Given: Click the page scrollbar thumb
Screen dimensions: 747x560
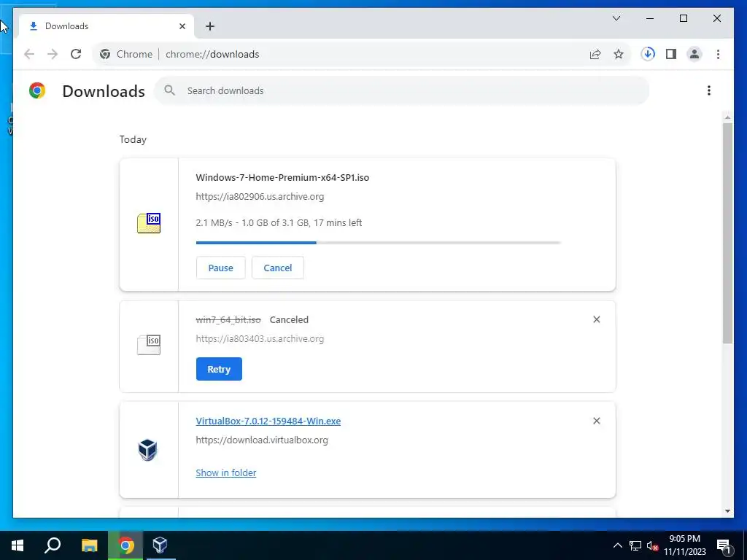Looking at the screenshot, I should pyautogui.click(x=727, y=233).
